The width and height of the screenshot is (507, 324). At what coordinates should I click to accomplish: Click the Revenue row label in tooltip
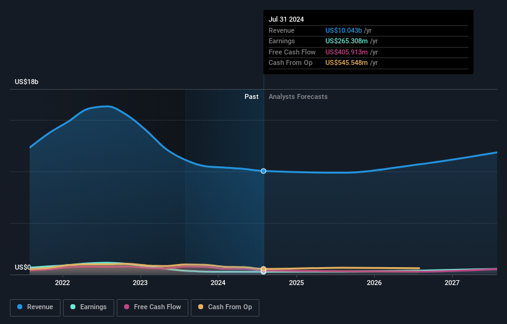pyautogui.click(x=282, y=30)
